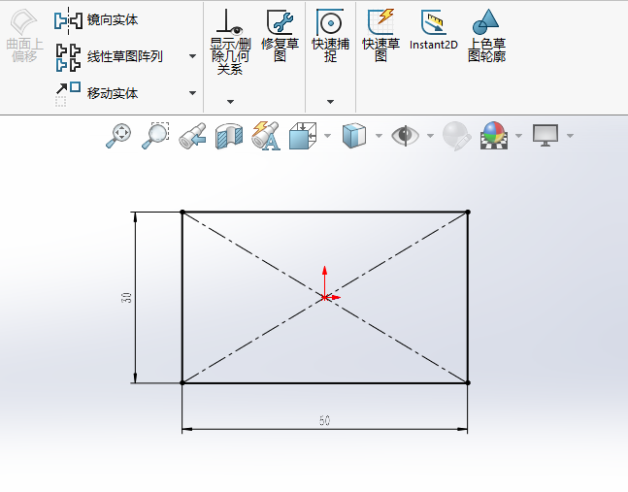Expand the Quick Snaps dropdown arrow
The width and height of the screenshot is (628, 492).
[x=330, y=102]
